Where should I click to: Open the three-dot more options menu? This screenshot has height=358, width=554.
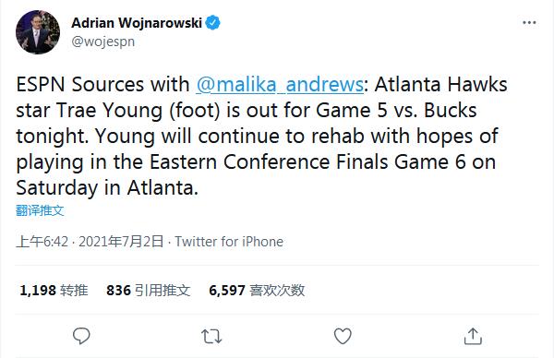pyautogui.click(x=529, y=22)
